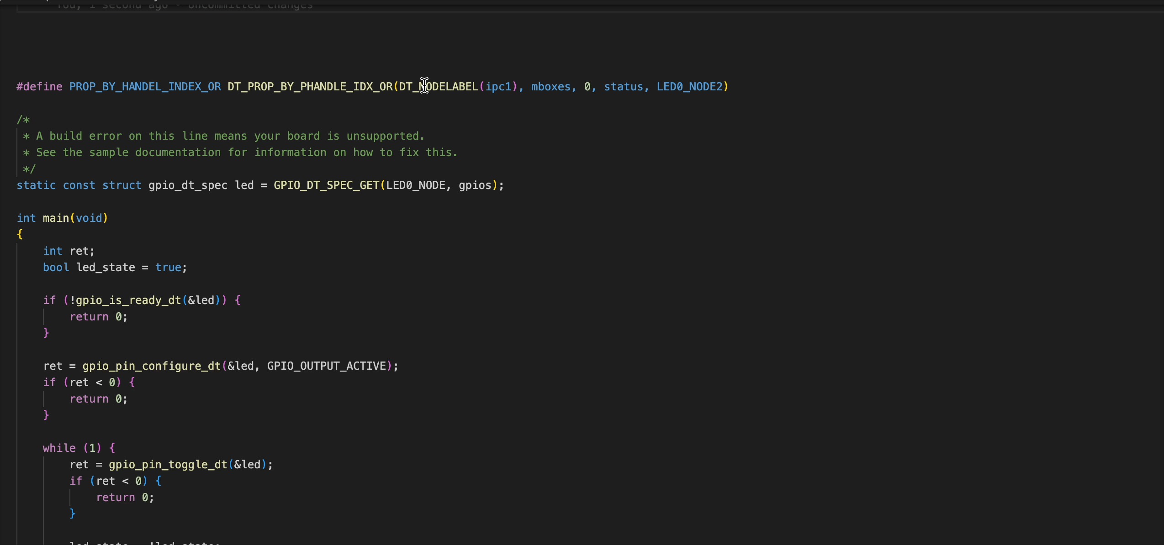Click the gpio_pin_configure_dt function call

pyautogui.click(x=151, y=366)
